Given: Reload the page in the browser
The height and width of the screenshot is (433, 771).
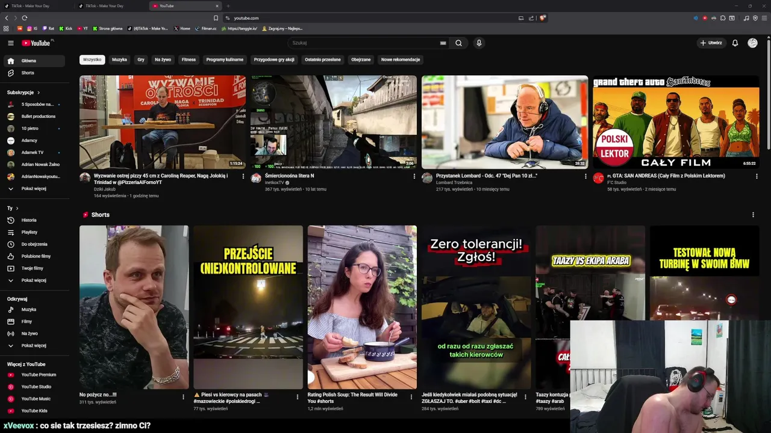Looking at the screenshot, I should coord(24,18).
